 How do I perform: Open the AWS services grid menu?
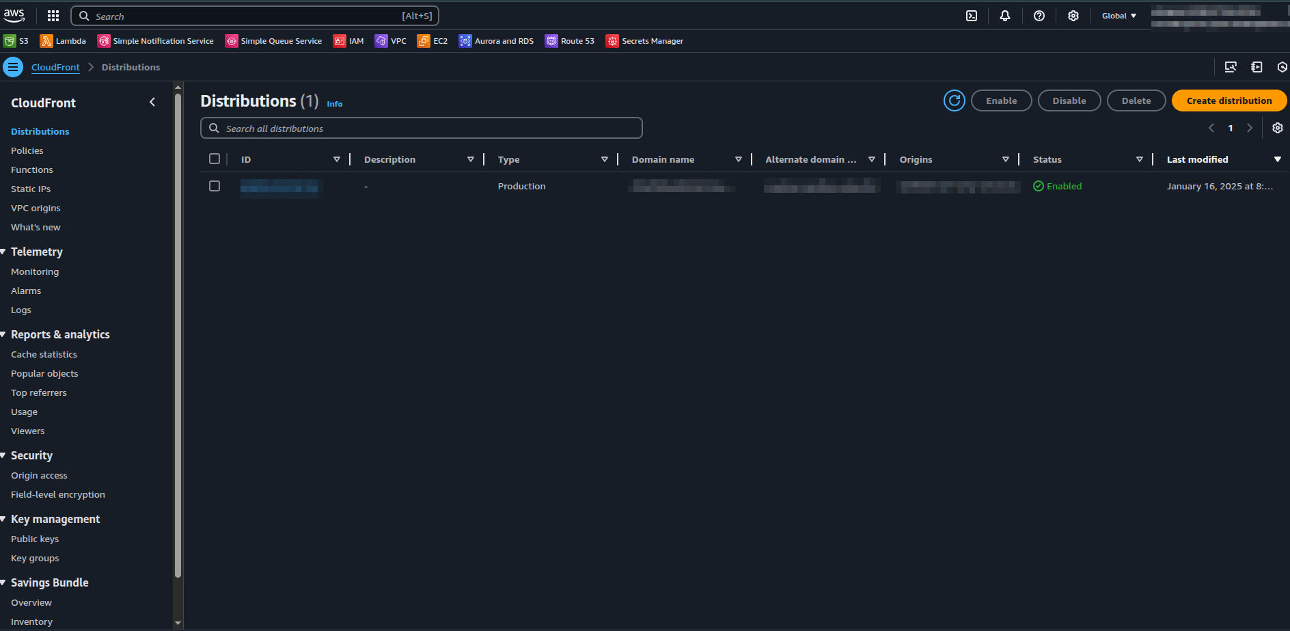[x=53, y=16]
